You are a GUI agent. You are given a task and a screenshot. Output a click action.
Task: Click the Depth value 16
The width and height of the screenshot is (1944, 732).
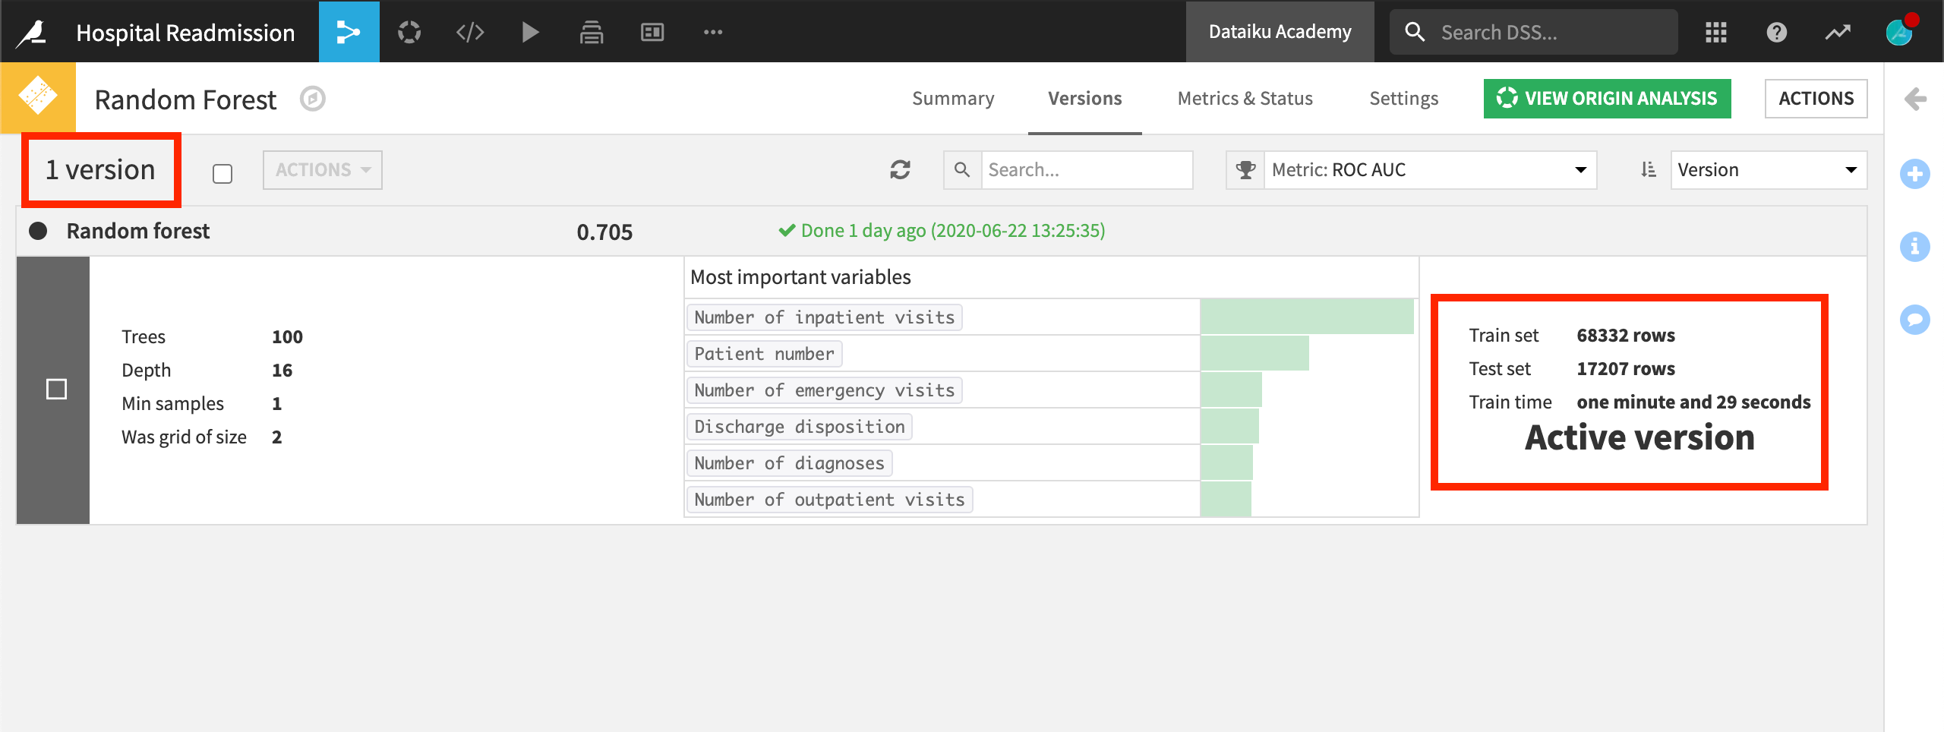pos(282,371)
